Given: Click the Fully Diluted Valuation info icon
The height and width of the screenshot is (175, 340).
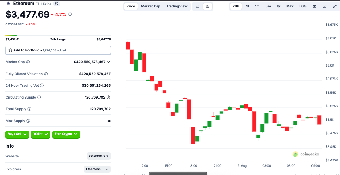Looking at the screenshot, I should click(46, 74).
